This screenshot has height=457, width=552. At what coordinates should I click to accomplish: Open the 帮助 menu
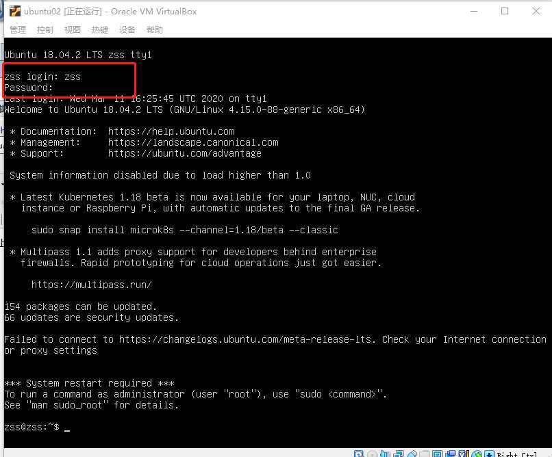tap(155, 30)
